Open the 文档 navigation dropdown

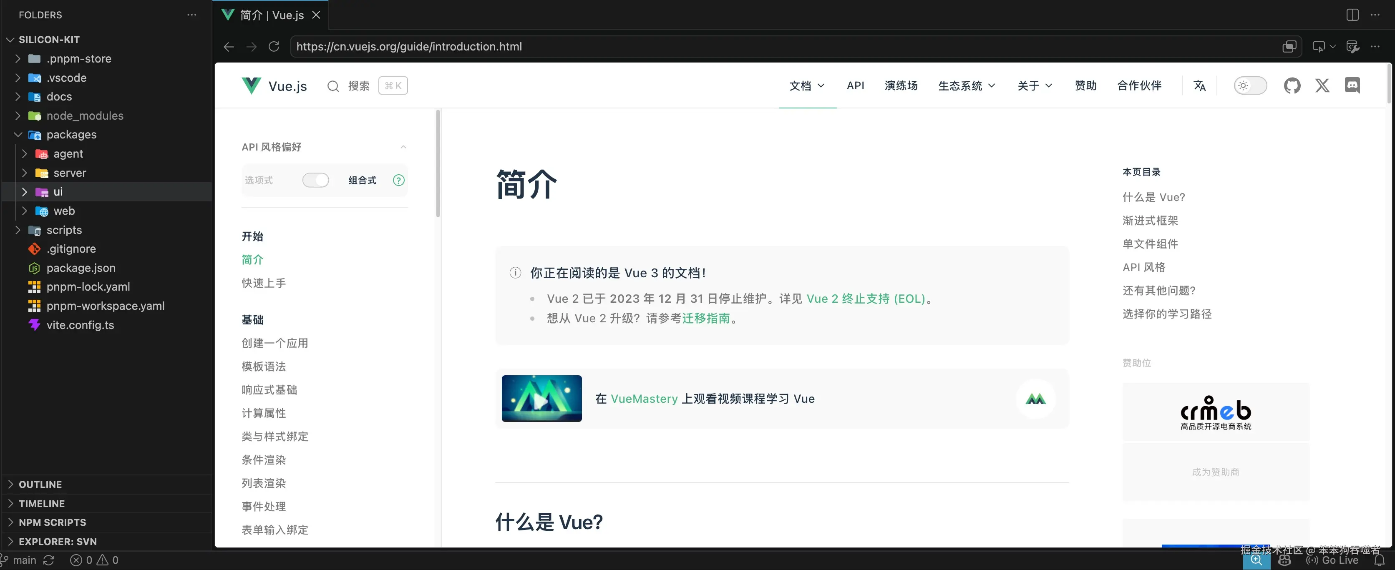click(x=807, y=85)
